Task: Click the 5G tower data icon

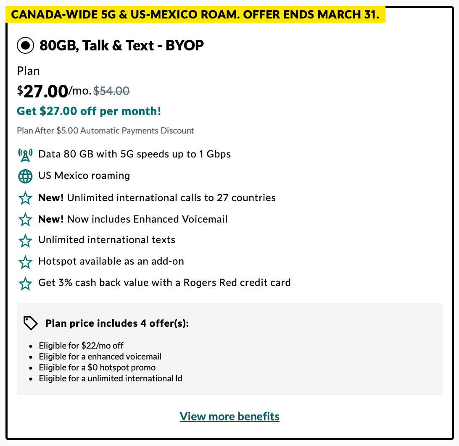Action: tap(25, 155)
